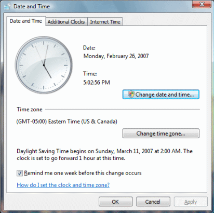This screenshot has width=214, height=213.
Task: Click the time reading 5:02:56 PM
Action: [97, 82]
